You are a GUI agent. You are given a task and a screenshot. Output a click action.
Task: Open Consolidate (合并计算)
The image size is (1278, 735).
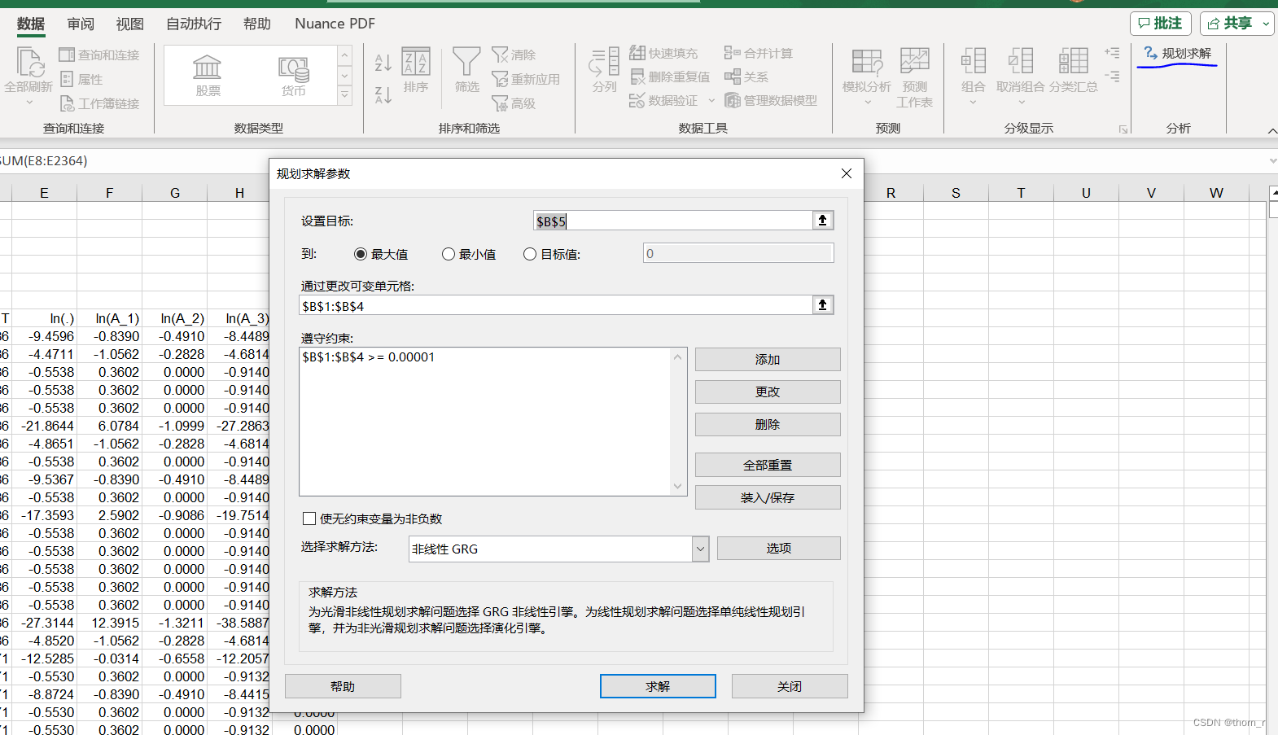pyautogui.click(x=759, y=53)
